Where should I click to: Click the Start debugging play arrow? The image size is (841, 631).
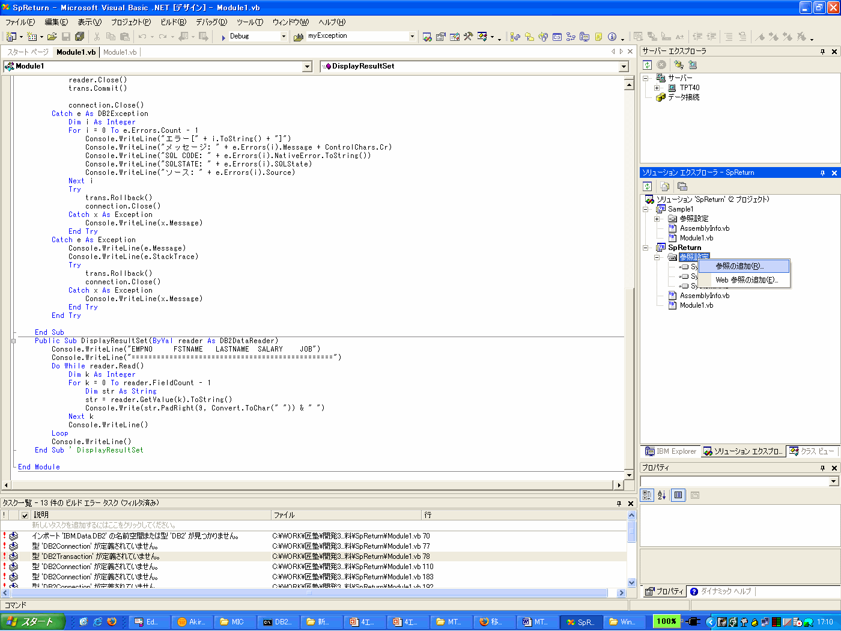click(223, 37)
